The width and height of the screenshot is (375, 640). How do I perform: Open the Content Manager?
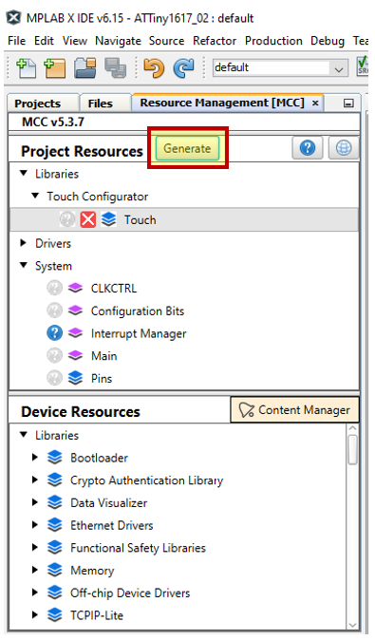pos(294,409)
